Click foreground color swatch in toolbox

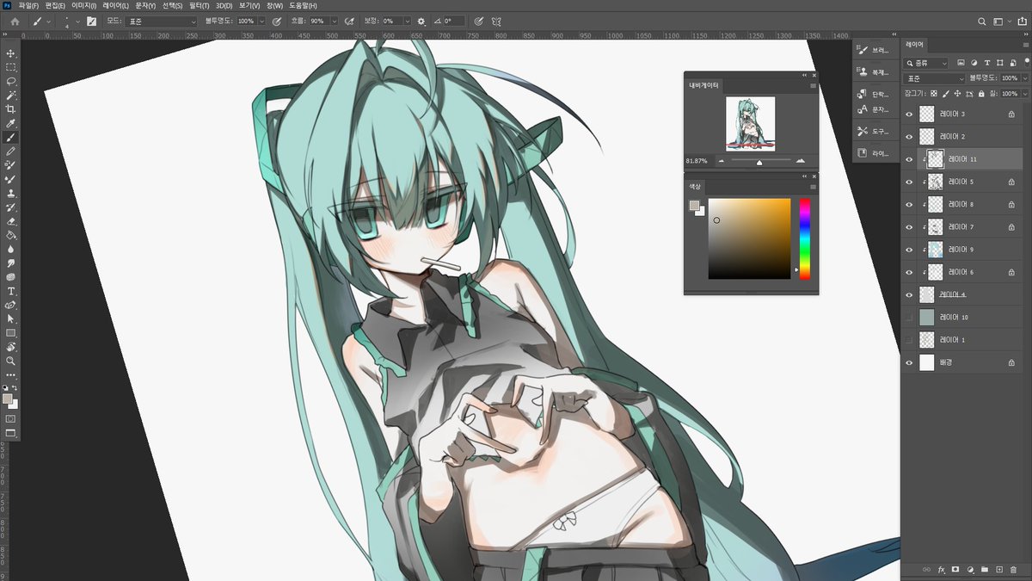pos(8,399)
